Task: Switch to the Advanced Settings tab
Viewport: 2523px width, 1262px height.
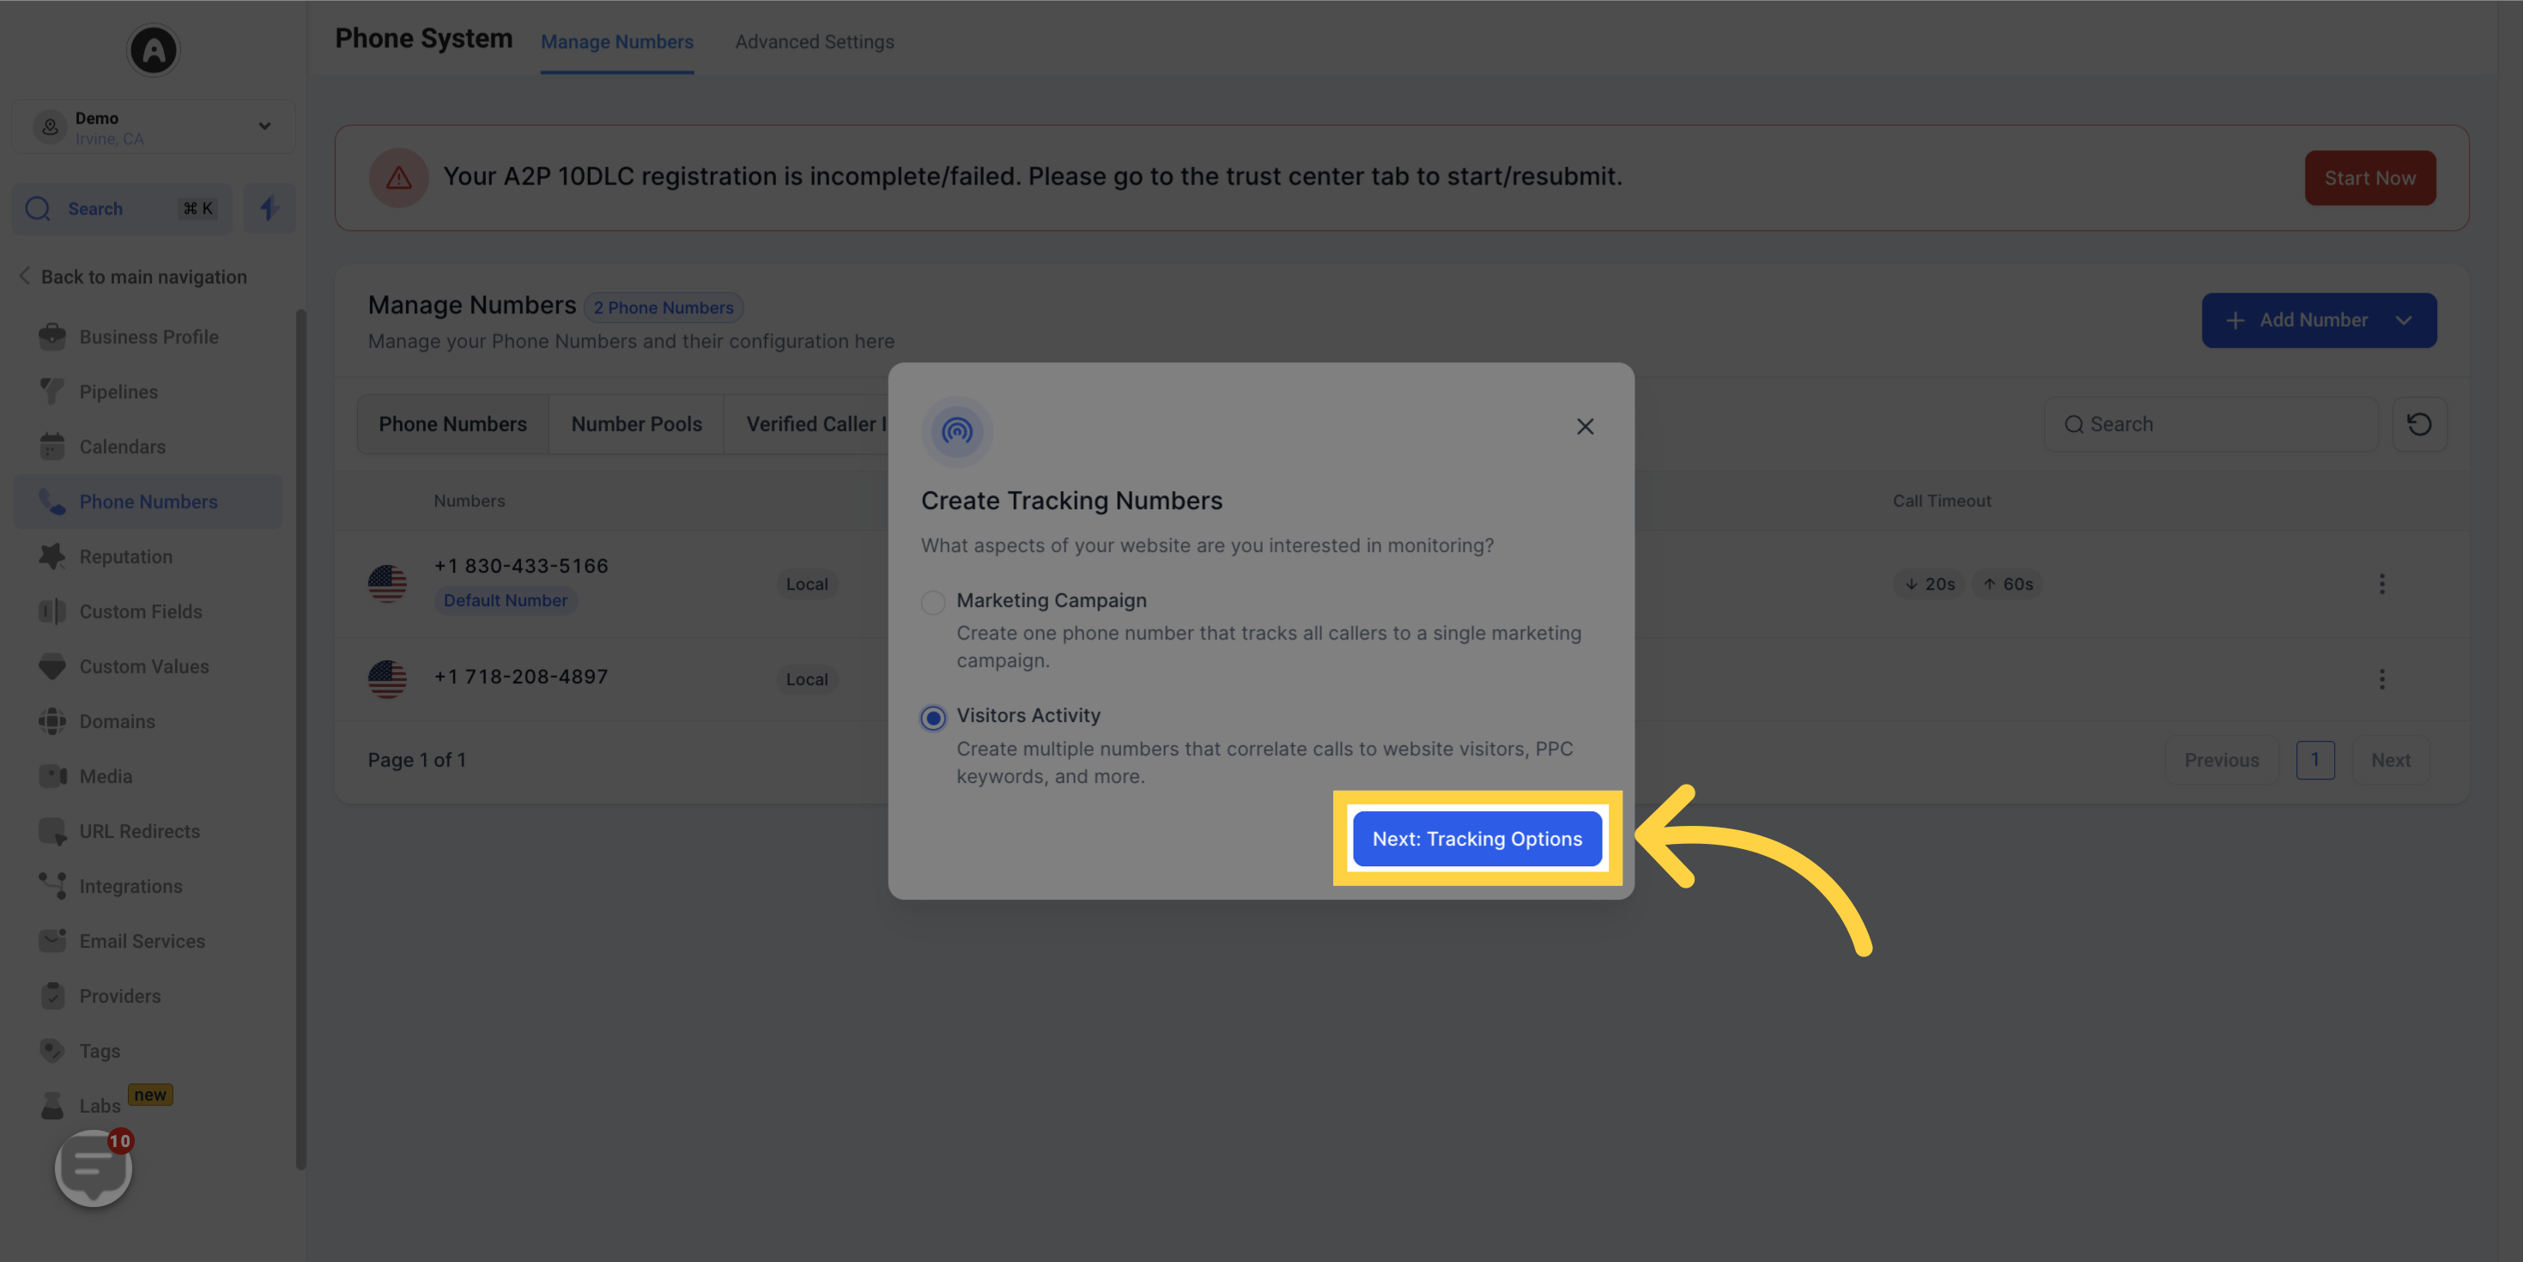Action: [814, 42]
